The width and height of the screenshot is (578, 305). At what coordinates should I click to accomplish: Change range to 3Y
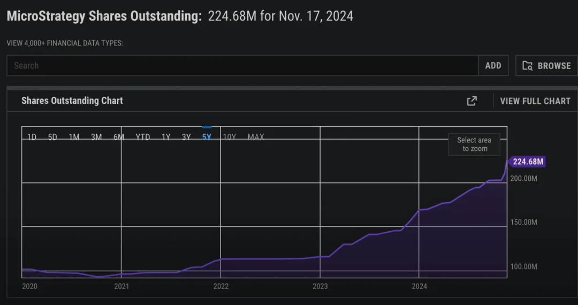pyautogui.click(x=186, y=138)
